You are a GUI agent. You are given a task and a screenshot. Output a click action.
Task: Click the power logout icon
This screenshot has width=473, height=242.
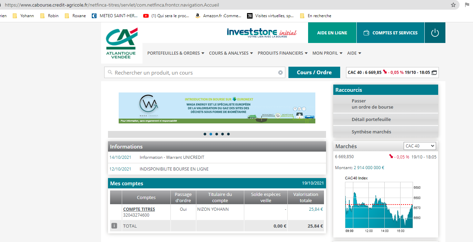click(435, 33)
